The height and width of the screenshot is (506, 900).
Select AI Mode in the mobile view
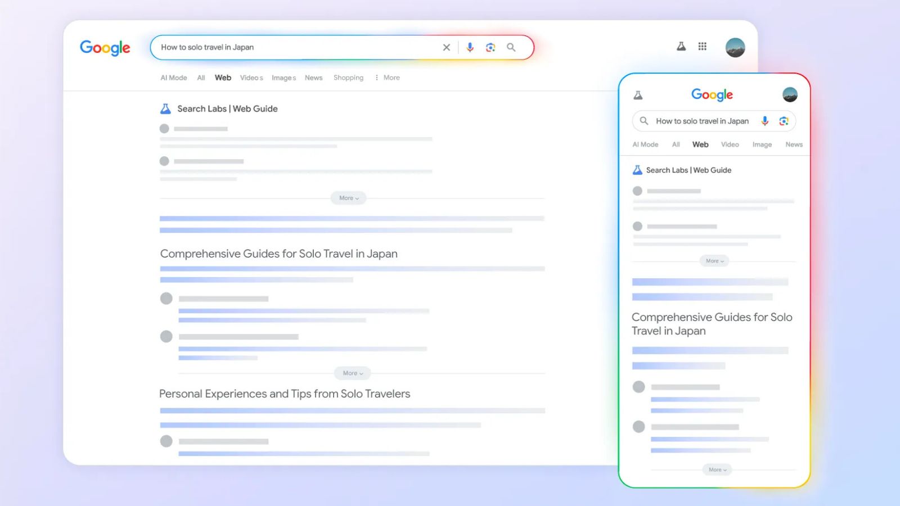pyautogui.click(x=645, y=144)
